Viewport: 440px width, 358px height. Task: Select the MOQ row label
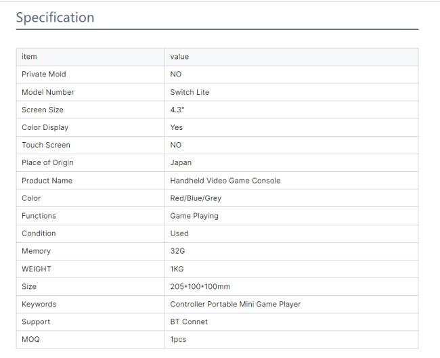[x=30, y=340]
